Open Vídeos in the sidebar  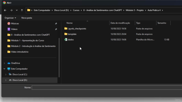click(x=14, y=29)
